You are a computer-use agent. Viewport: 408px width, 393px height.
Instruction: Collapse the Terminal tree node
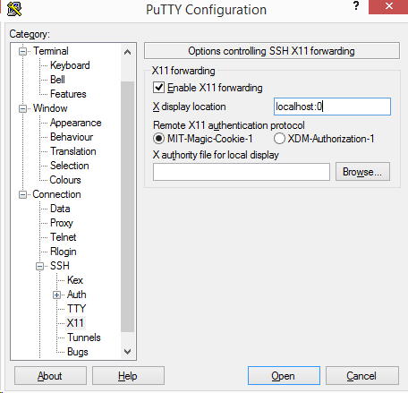click(x=22, y=52)
